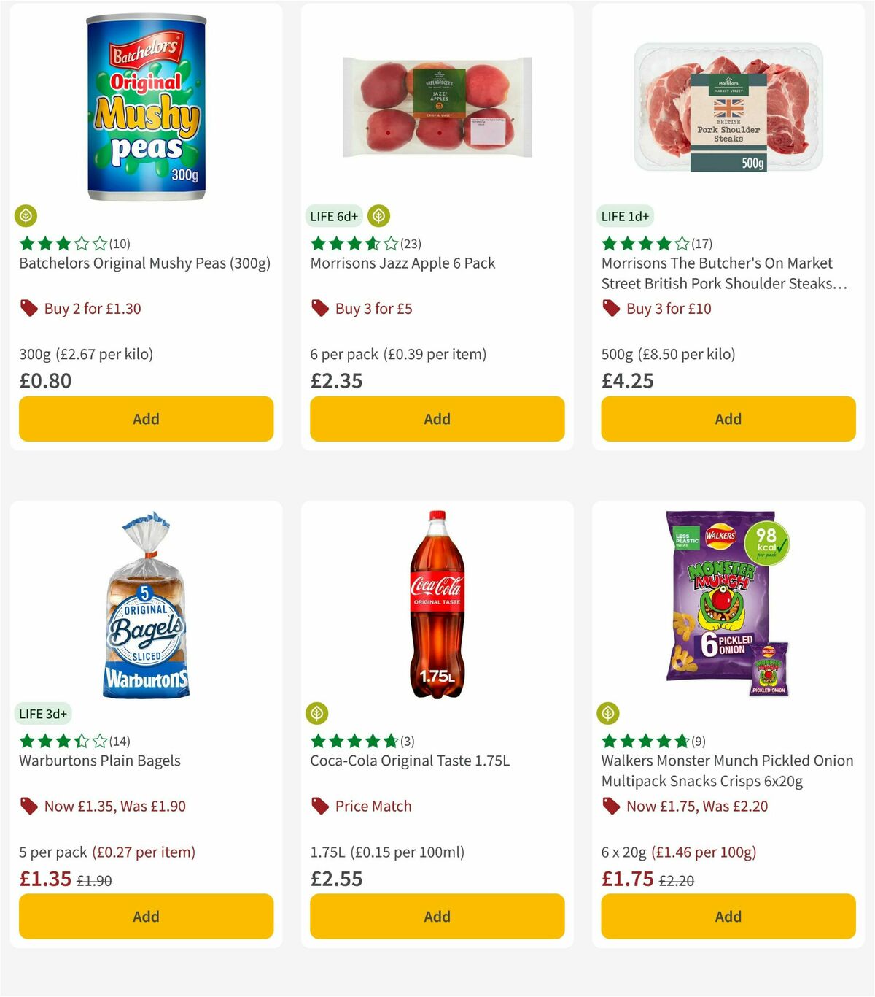
Task: Click the LIFE 1d+ badge on Pork Shoulder Steaks
Action: click(x=626, y=216)
